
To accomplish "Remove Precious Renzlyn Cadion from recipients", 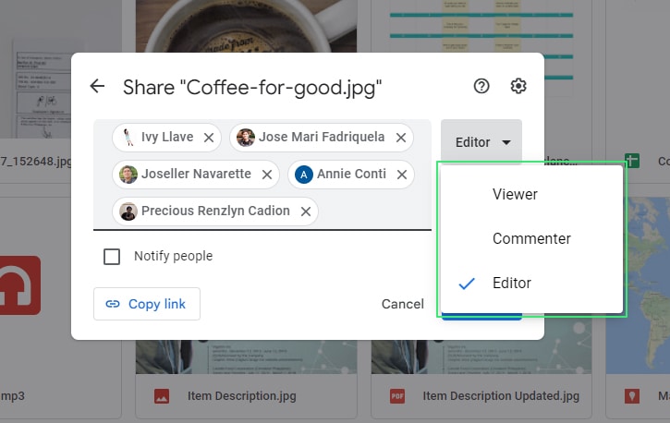I will [x=306, y=211].
